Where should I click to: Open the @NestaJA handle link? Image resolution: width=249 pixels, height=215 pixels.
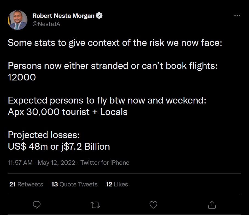46,24
